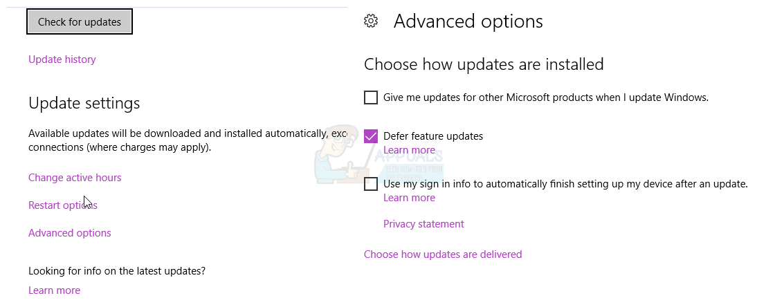Screen dimensions: 757x307
Task: Enable updates for other Microsoft products checkbox
Action: (371, 97)
